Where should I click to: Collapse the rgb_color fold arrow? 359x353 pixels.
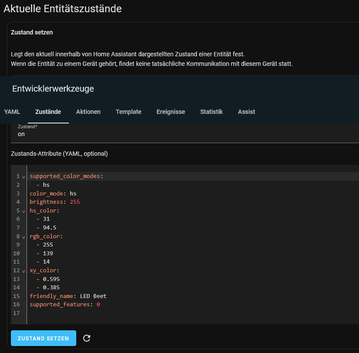coord(24,237)
